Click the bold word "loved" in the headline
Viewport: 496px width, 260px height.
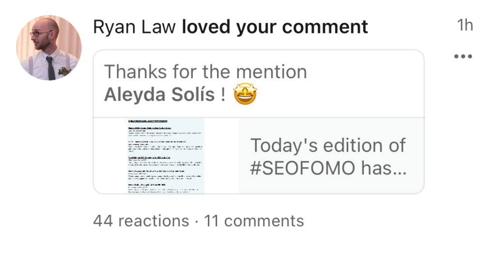point(206,27)
